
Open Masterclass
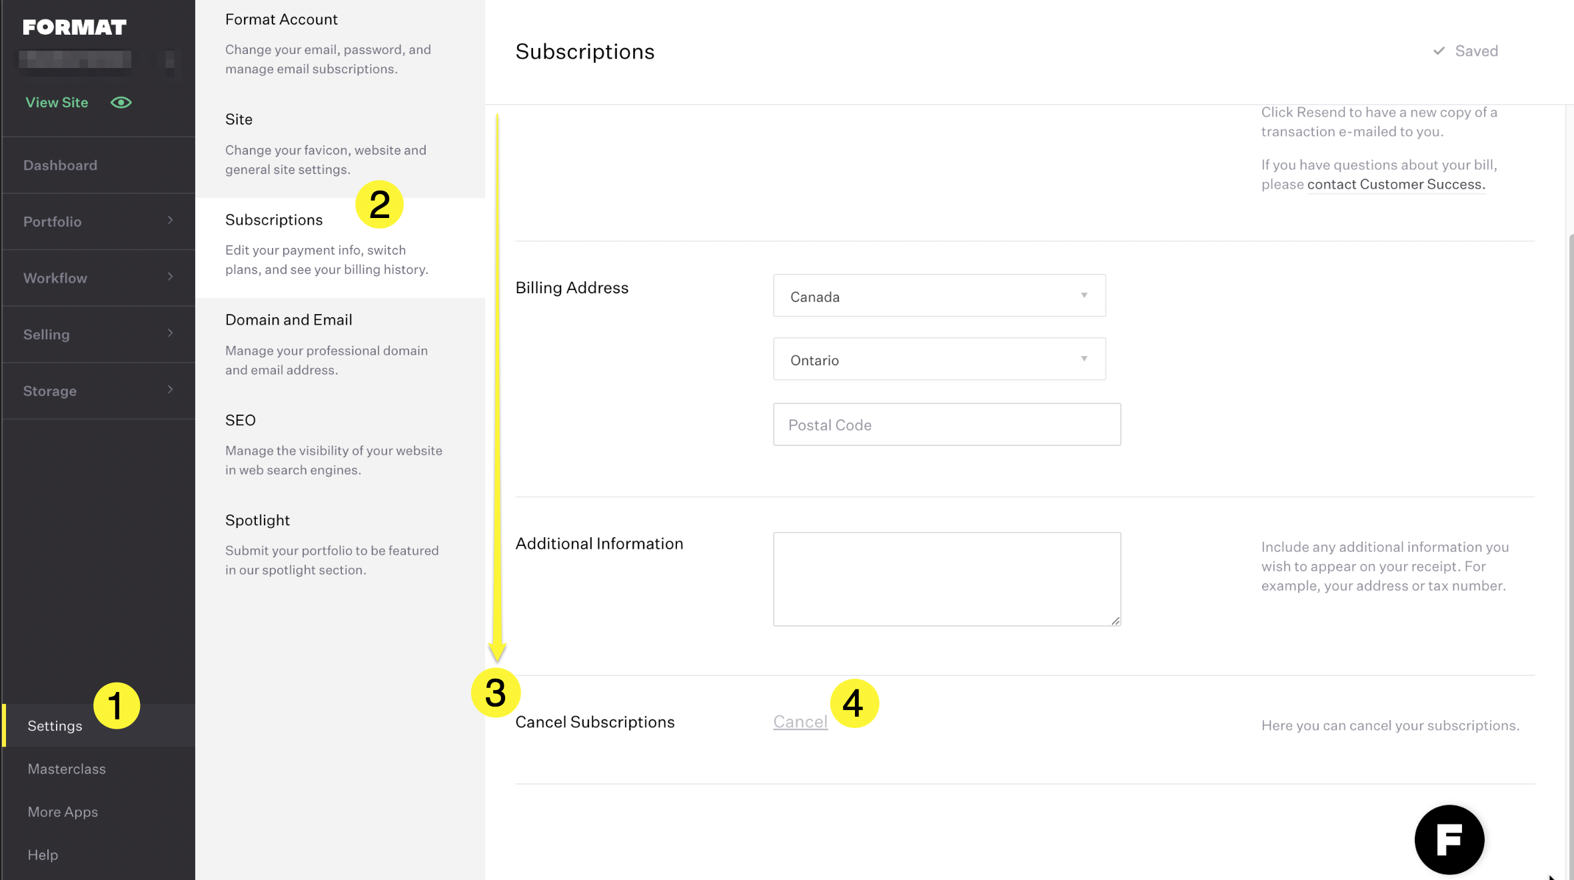(67, 769)
